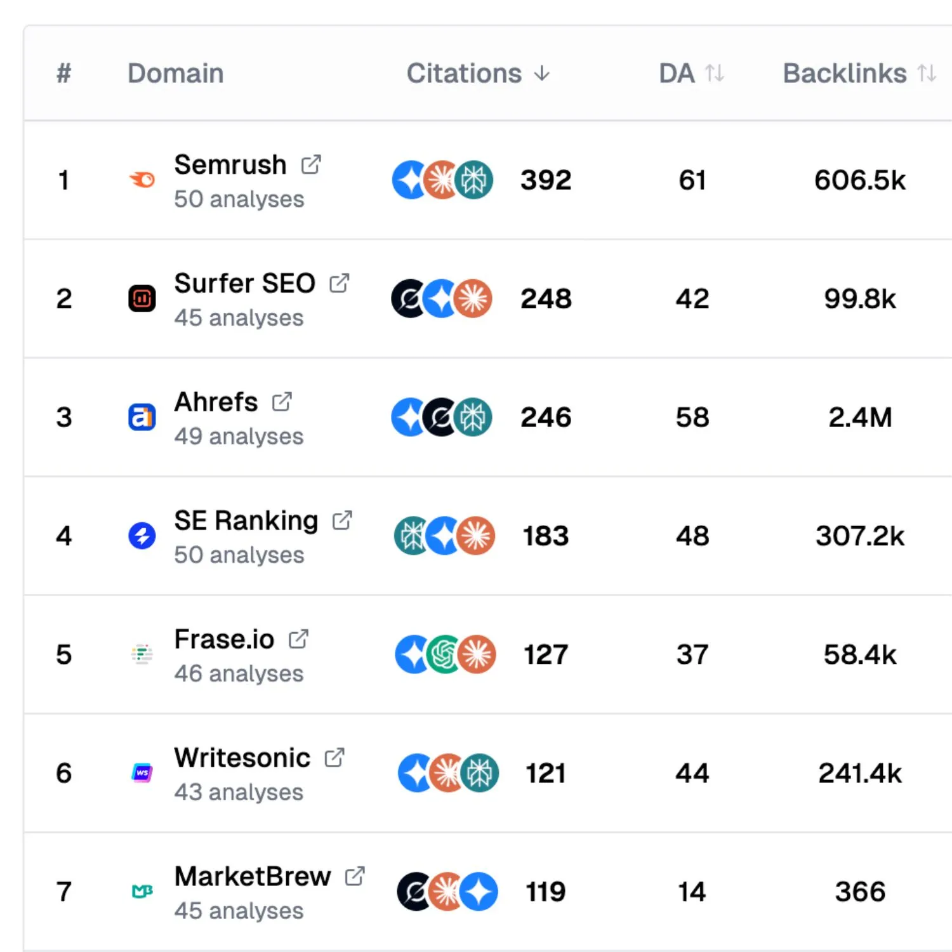Image resolution: width=952 pixels, height=952 pixels.
Task: Select the Writesonic logo icon
Action: (x=142, y=773)
